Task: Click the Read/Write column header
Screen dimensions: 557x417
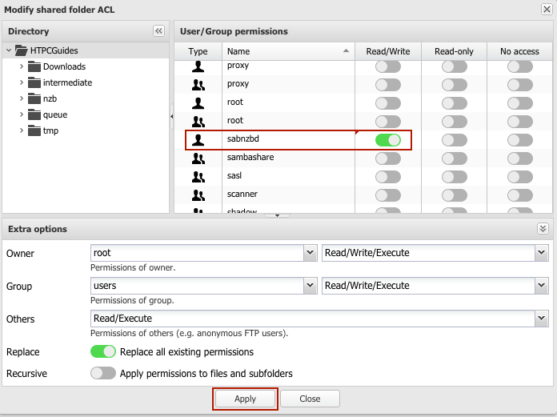Action: coord(388,51)
